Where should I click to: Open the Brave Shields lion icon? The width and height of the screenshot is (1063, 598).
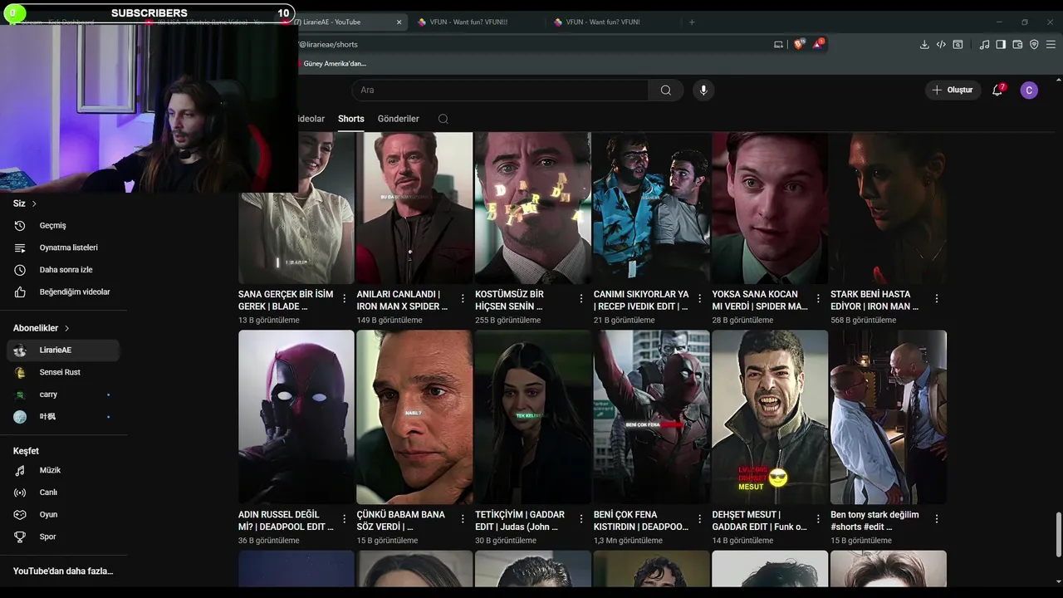coord(799,44)
